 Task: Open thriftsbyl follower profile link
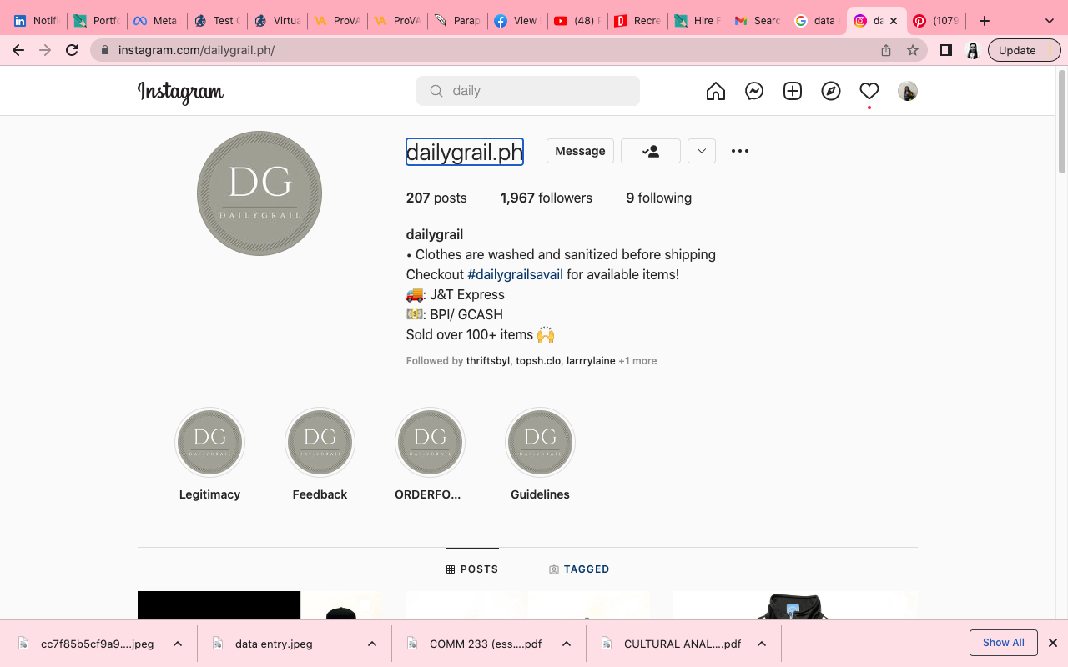click(x=488, y=361)
